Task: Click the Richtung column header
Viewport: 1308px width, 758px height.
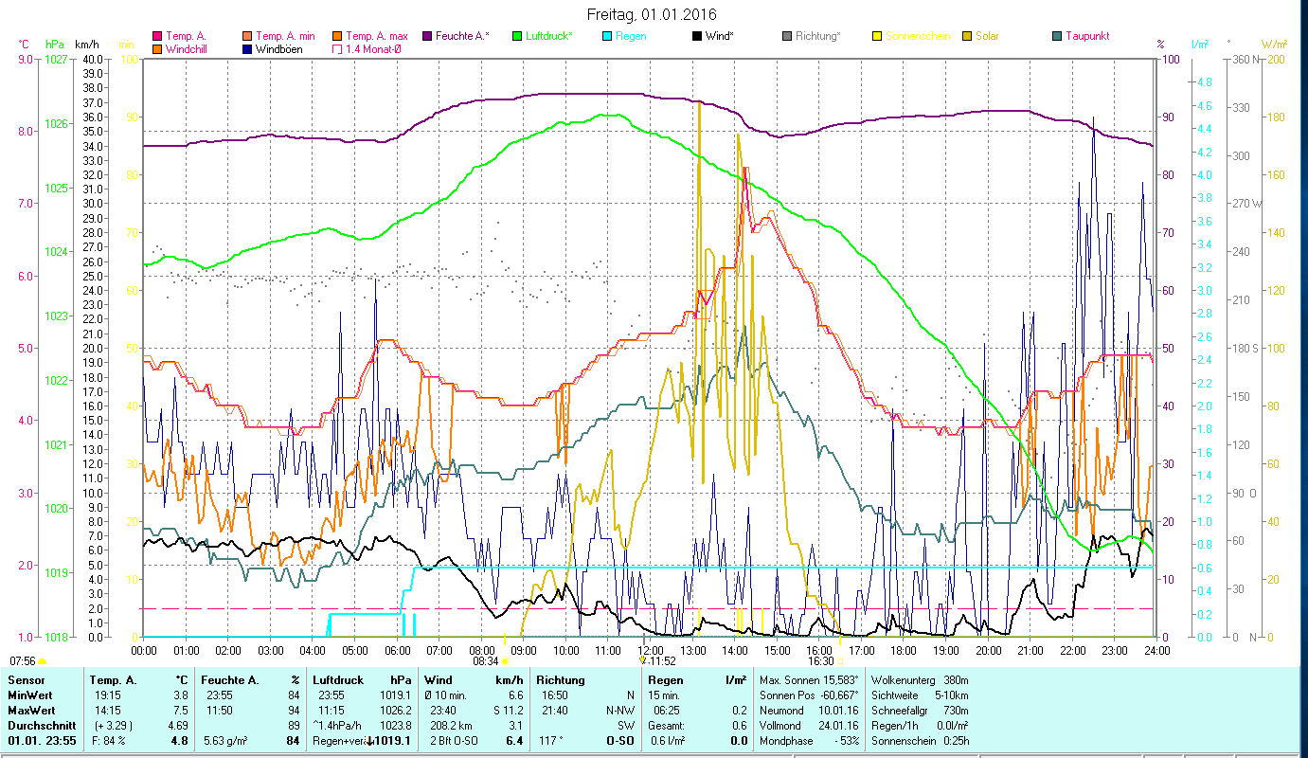Action: click(x=561, y=680)
